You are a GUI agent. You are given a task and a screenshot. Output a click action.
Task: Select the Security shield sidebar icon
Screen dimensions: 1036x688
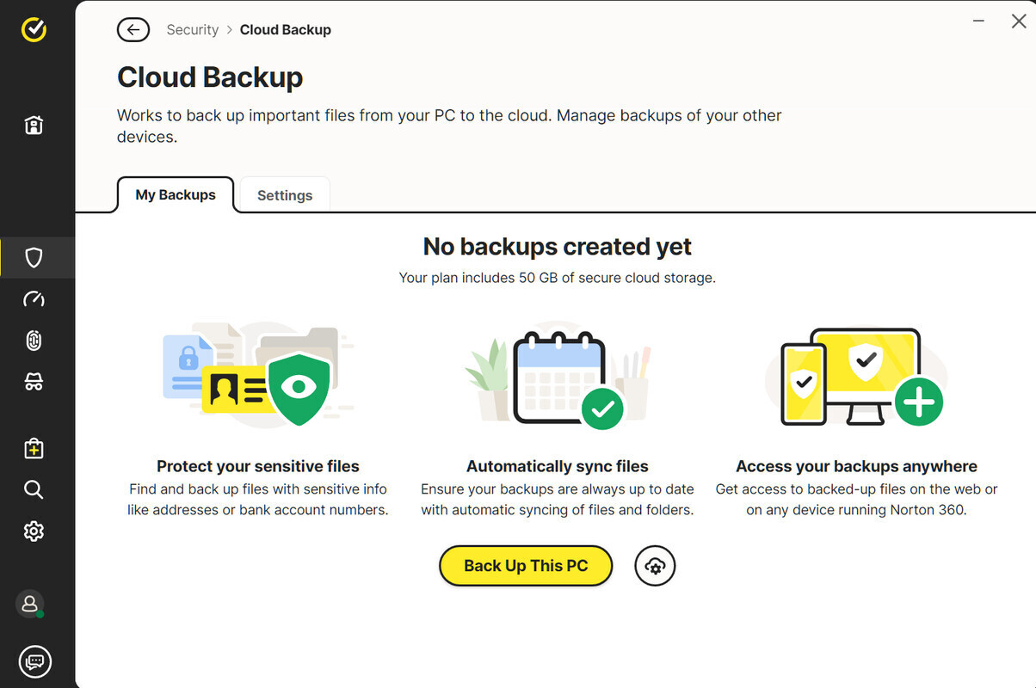coord(34,257)
